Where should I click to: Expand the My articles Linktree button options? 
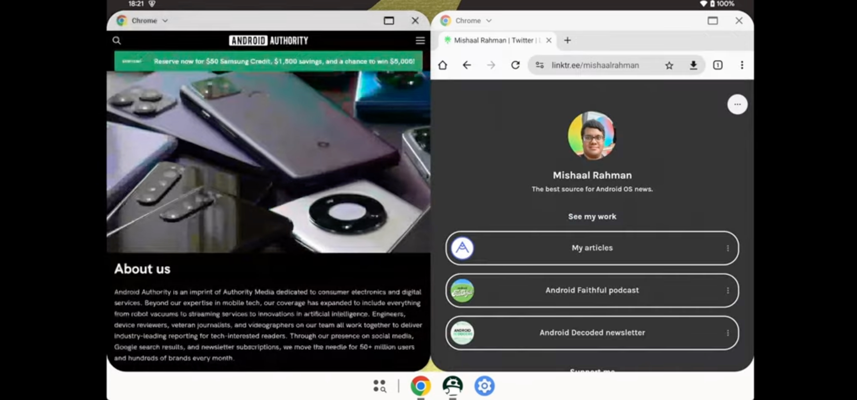(x=727, y=248)
